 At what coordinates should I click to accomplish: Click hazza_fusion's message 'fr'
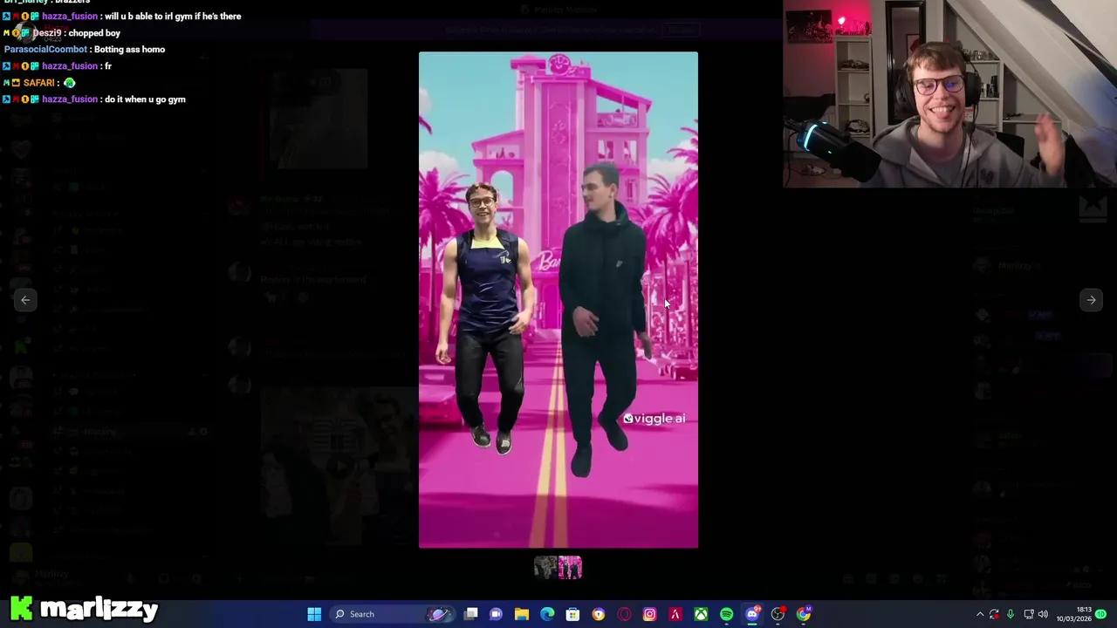tap(108, 66)
